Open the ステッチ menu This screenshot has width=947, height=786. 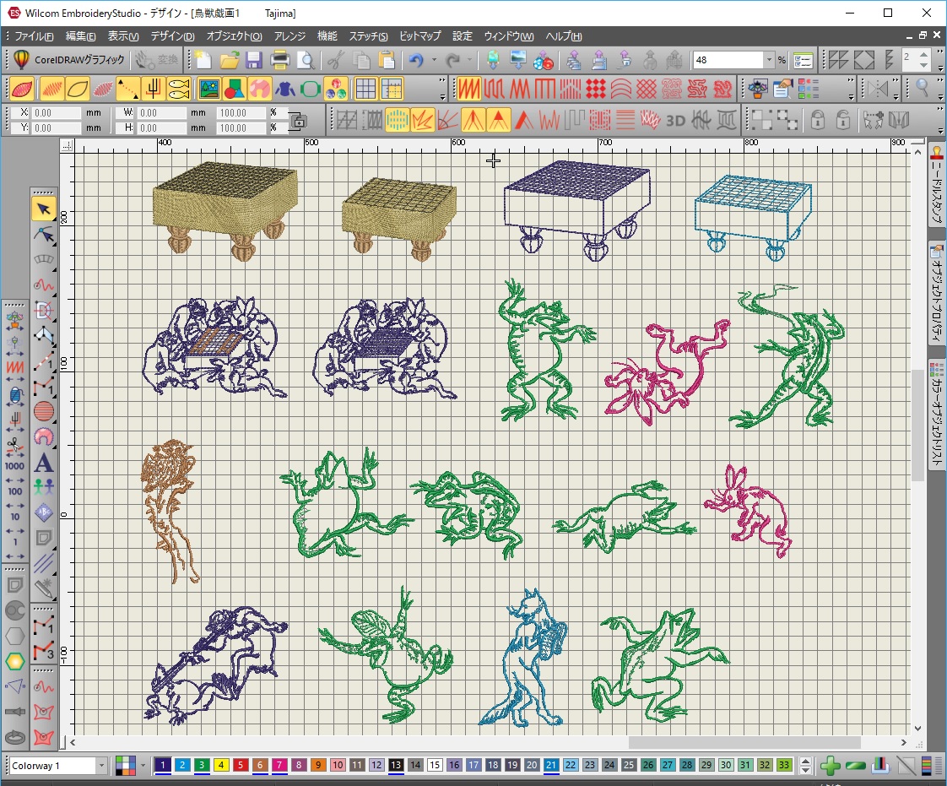368,36
